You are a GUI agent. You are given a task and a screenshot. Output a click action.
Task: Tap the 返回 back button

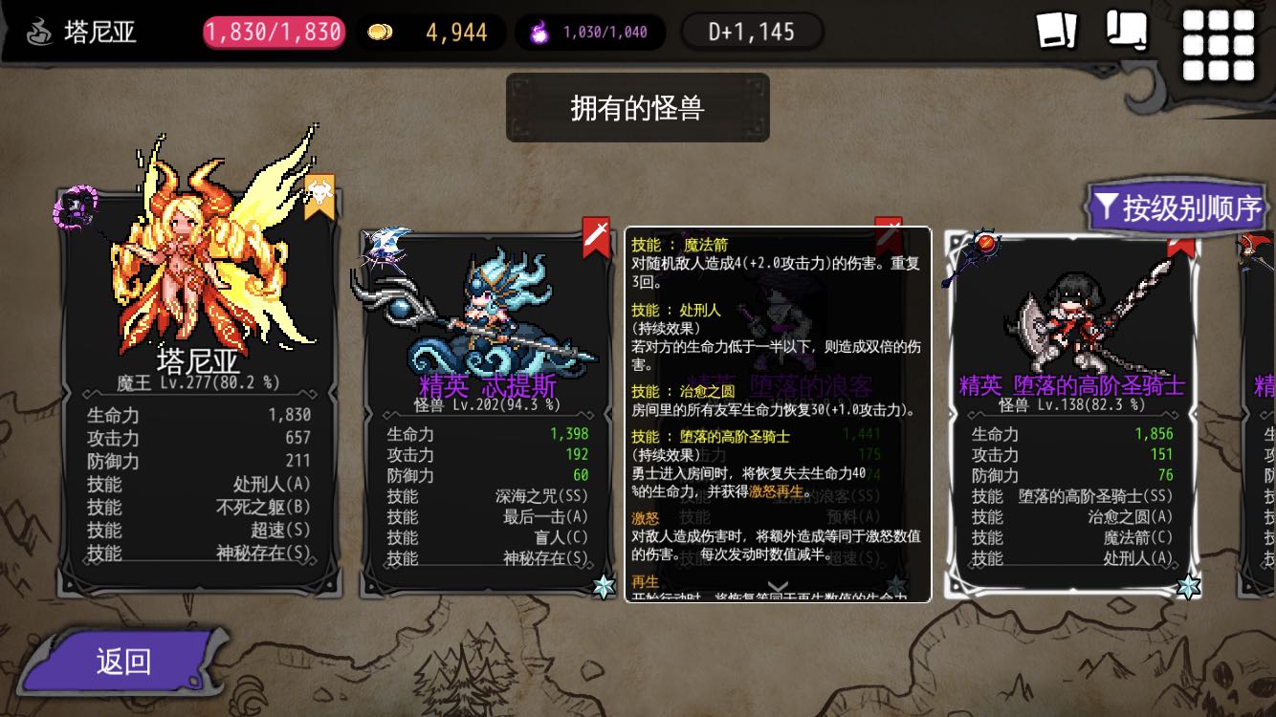coord(122,661)
